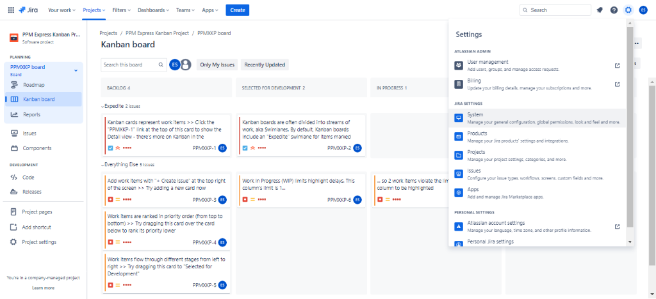Open the Dashboards dropdown
Viewport: 656px width, 299px height.
pyautogui.click(x=154, y=10)
